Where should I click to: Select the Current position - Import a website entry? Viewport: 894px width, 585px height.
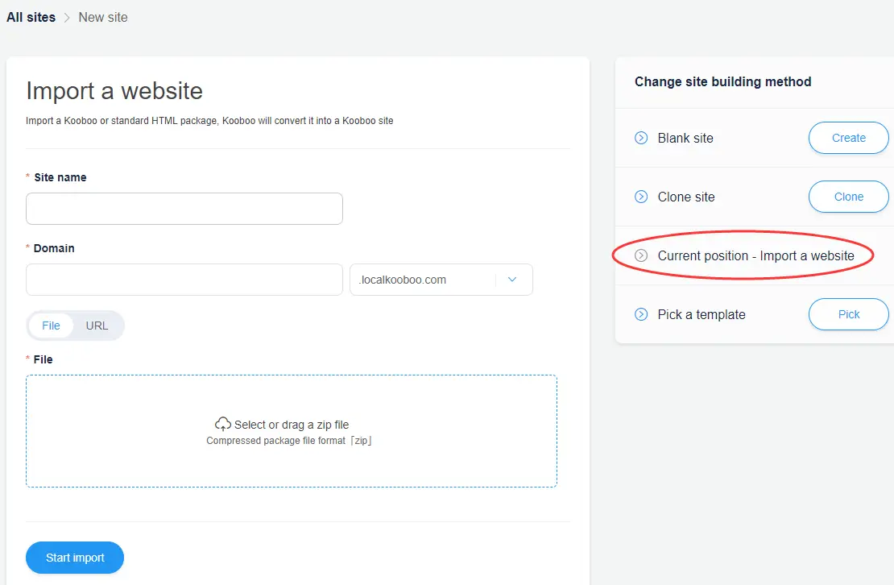point(755,255)
